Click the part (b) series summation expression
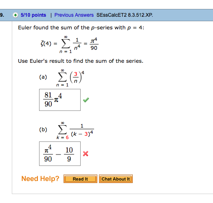 point(75,130)
